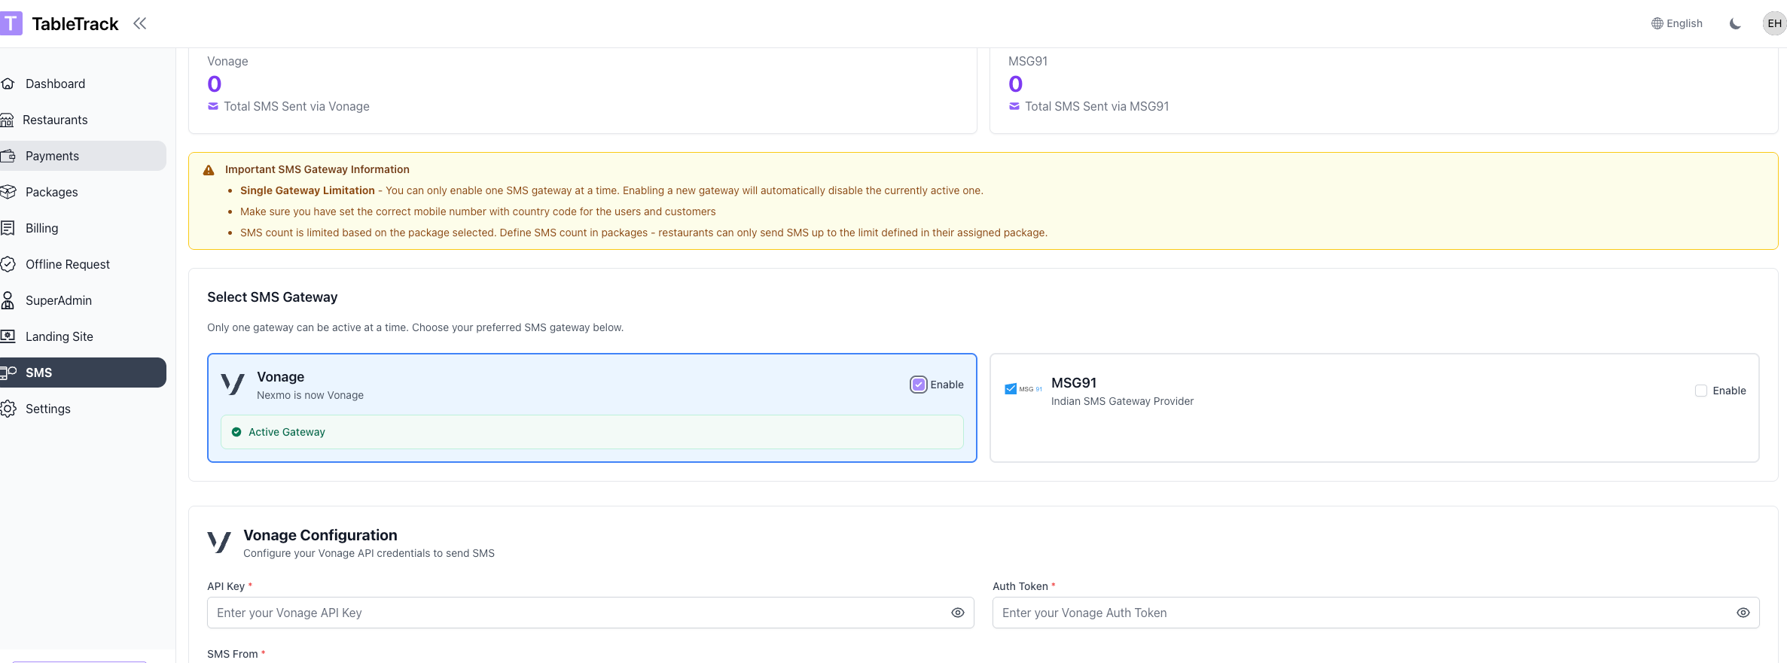The width and height of the screenshot is (1787, 663).
Task: Open the English language selector
Action: [x=1676, y=23]
